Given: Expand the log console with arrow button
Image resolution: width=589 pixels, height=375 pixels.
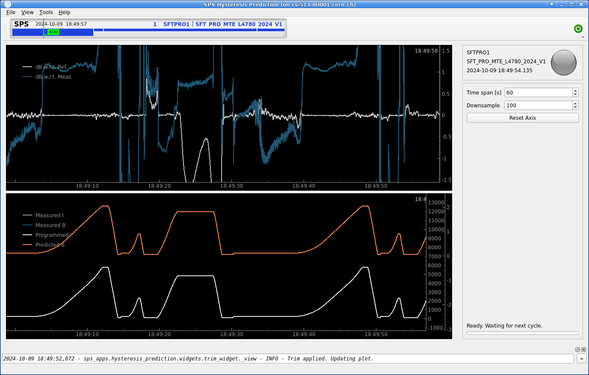Looking at the screenshot, I should 581,359.
